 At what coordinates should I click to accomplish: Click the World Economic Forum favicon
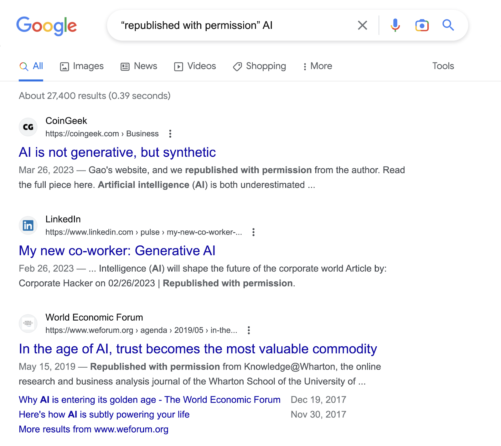[x=28, y=323]
